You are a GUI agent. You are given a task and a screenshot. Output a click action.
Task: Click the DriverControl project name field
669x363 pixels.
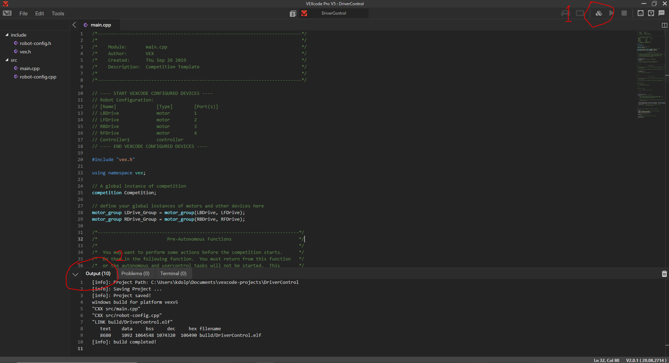[x=333, y=13]
